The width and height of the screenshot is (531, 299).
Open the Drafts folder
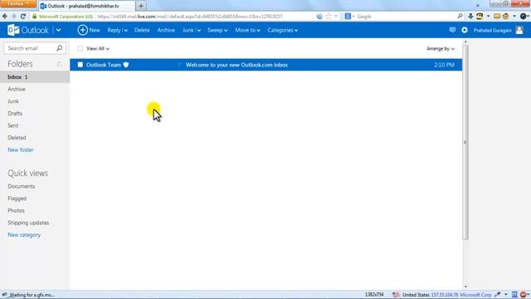pyautogui.click(x=15, y=114)
